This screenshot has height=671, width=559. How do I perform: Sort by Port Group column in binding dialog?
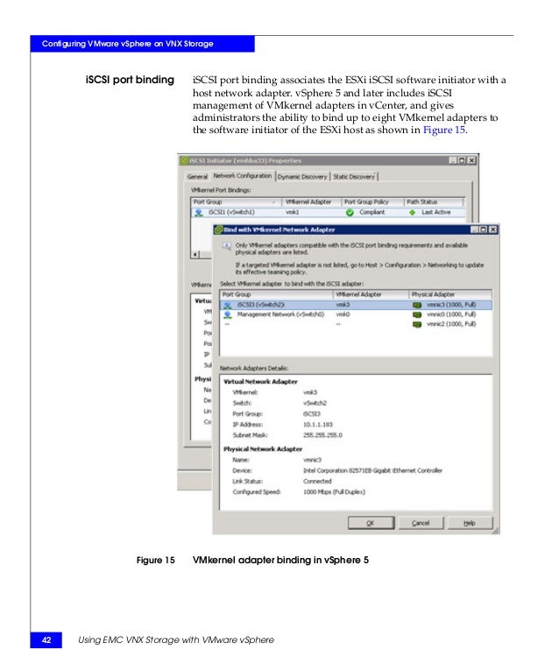277,294
